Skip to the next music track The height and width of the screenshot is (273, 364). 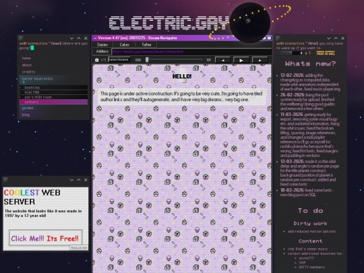point(260,60)
